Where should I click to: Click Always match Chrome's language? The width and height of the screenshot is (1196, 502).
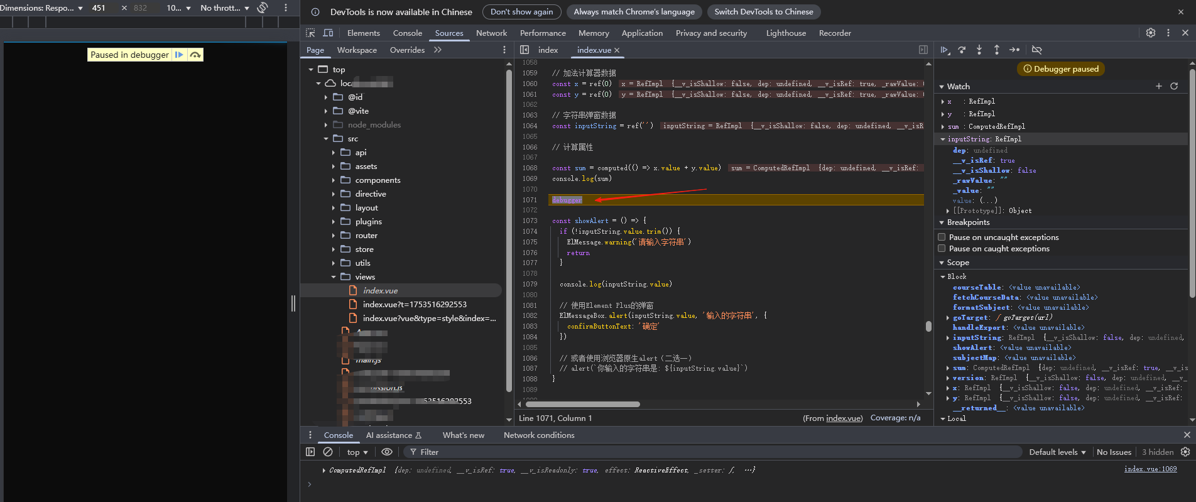[x=634, y=11]
